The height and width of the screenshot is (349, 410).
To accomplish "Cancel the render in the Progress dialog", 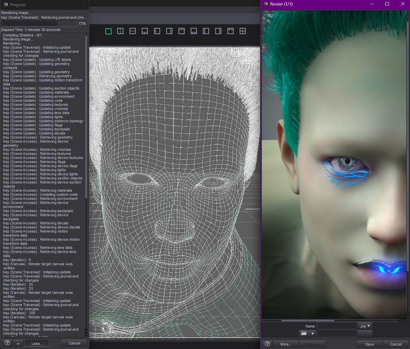I will 74,343.
